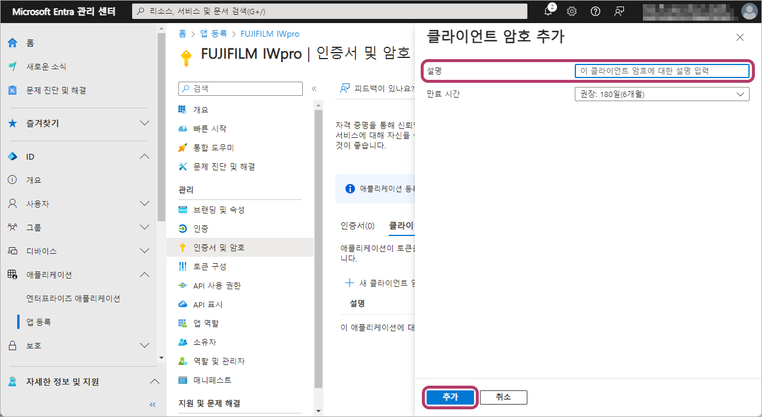The width and height of the screenshot is (762, 417).
Task: Click the top resource search box
Action: (x=329, y=11)
